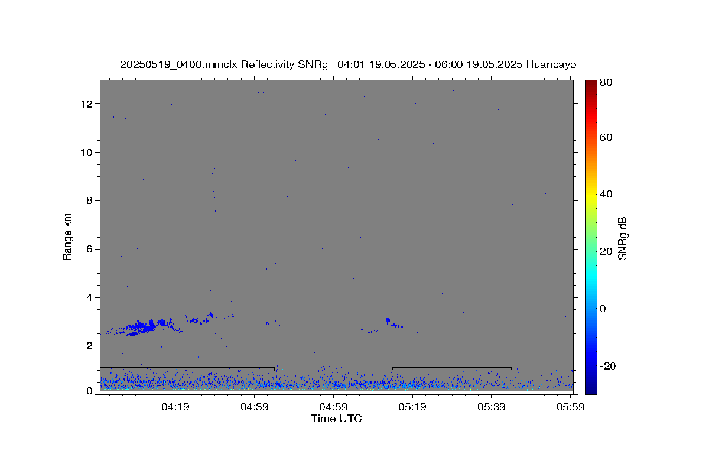Click the 04:59 time tick label
Image resolution: width=709 pixels, height=473 pixels.
[333, 407]
